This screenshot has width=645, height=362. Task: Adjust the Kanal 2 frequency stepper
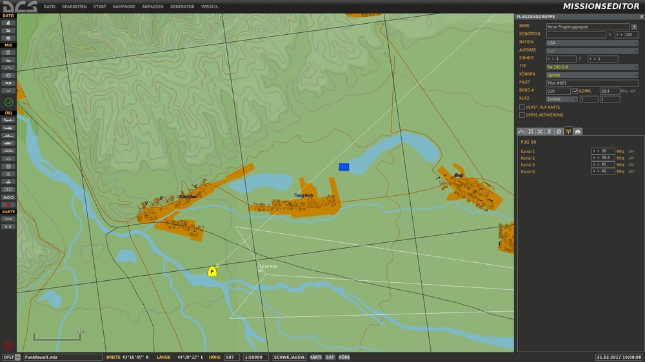[603, 158]
